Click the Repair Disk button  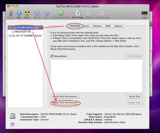[134, 103]
